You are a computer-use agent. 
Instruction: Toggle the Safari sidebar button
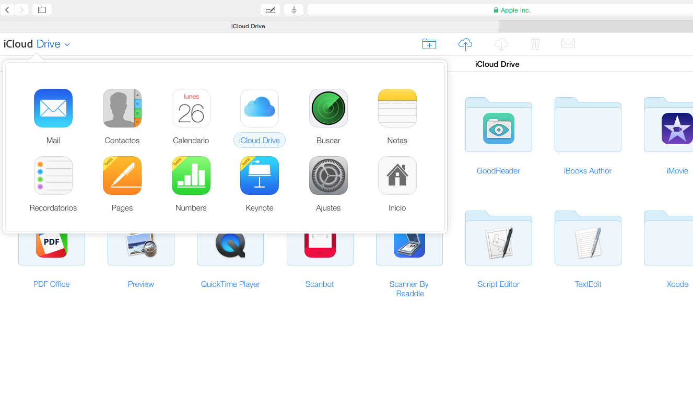click(42, 10)
